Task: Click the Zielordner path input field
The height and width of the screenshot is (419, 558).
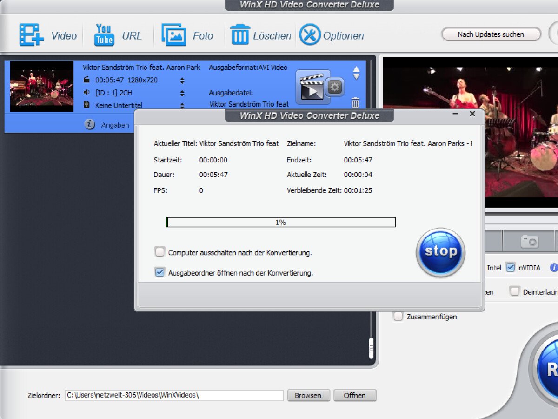Action: [x=174, y=395]
